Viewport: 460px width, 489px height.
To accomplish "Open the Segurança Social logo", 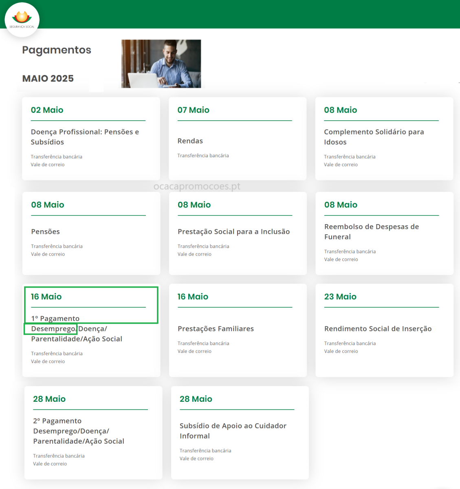I will pos(22,20).
